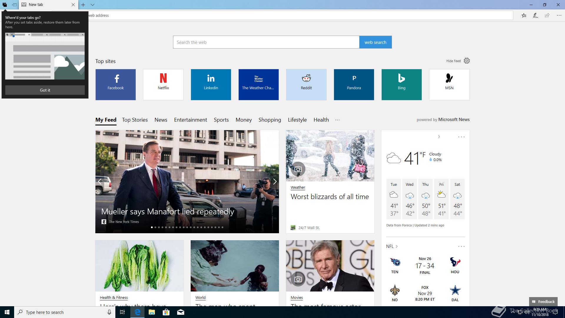Open the tabs you've set aside icon
This screenshot has height=318, width=565.
(x=4, y=5)
